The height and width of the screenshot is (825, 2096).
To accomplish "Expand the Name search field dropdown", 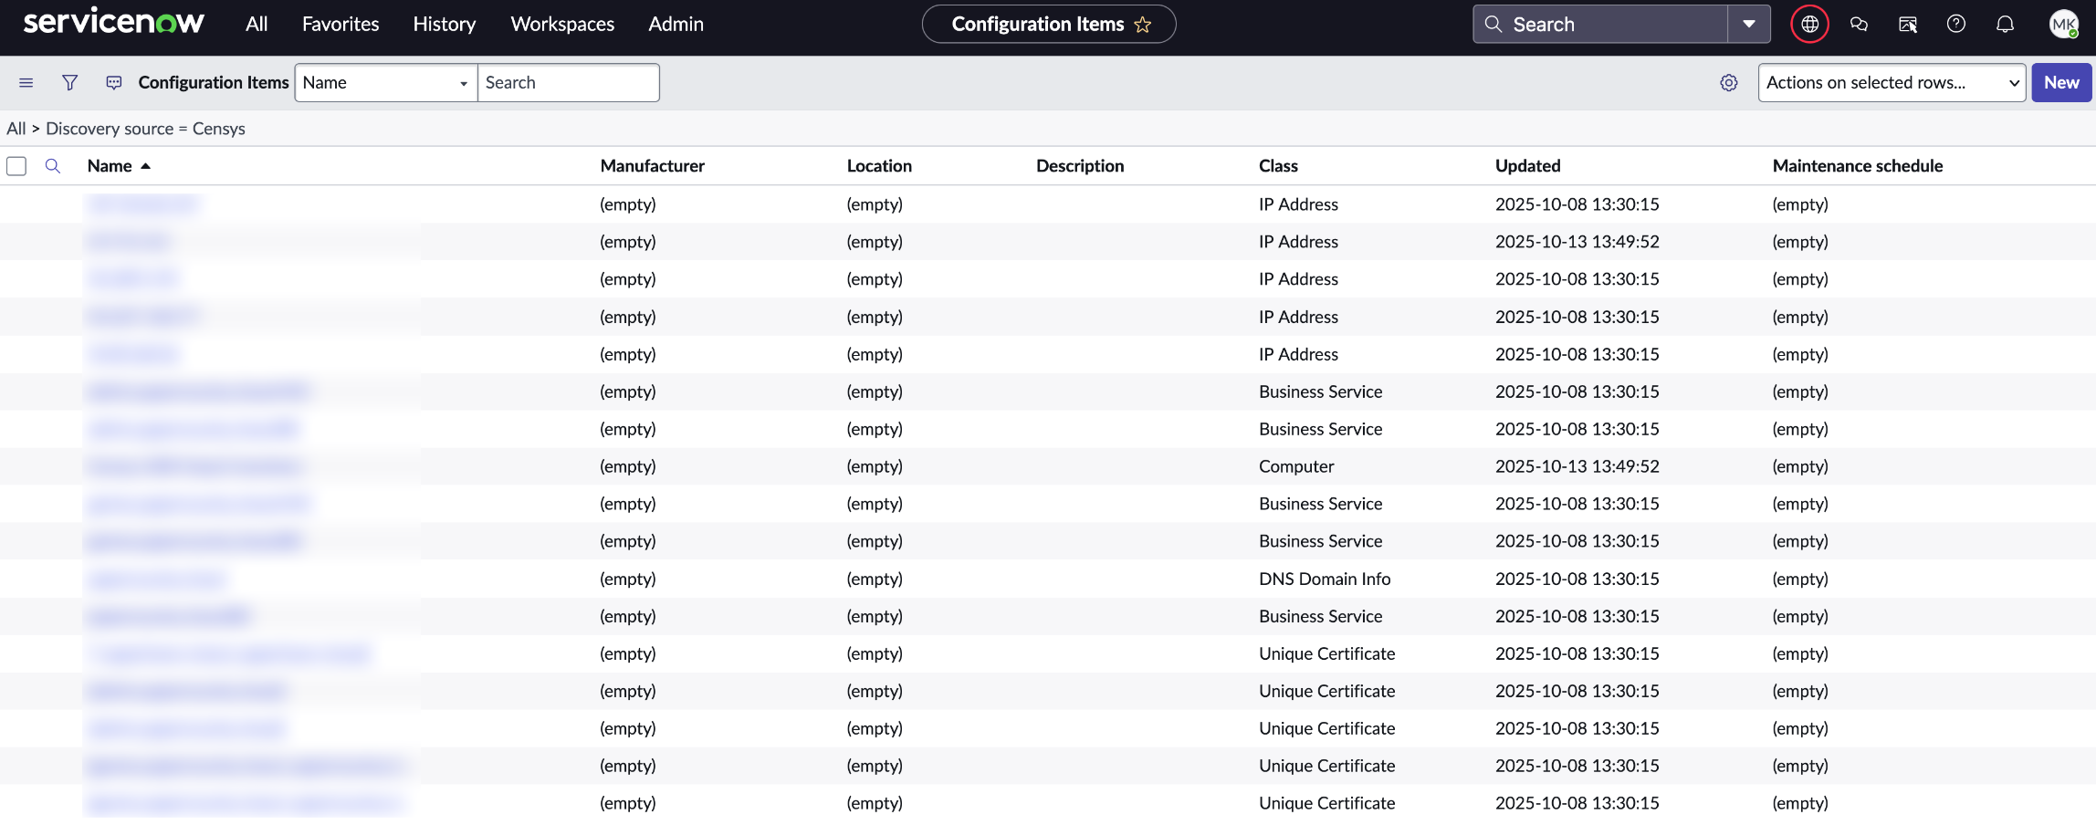I will 385,83.
